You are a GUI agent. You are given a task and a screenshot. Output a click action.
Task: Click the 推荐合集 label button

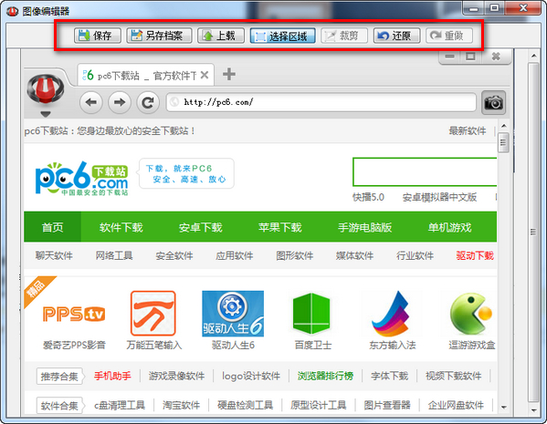click(x=59, y=377)
